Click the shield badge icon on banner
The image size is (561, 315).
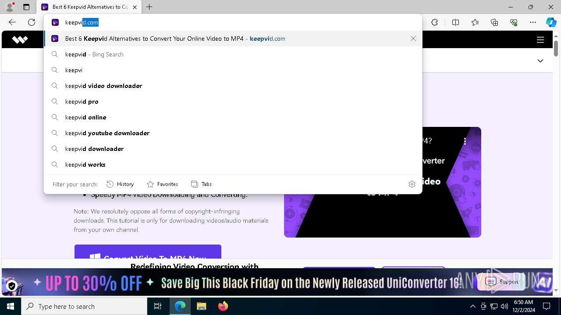coord(12,286)
